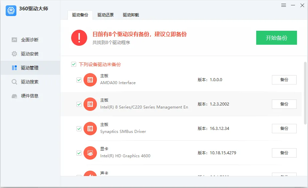Screen dimensions: 308x188
Task: Click 备份 for AMDA00 Interface
Action: click(x=284, y=80)
